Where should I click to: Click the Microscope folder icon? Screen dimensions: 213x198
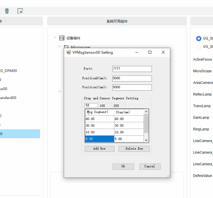click(x=66, y=47)
